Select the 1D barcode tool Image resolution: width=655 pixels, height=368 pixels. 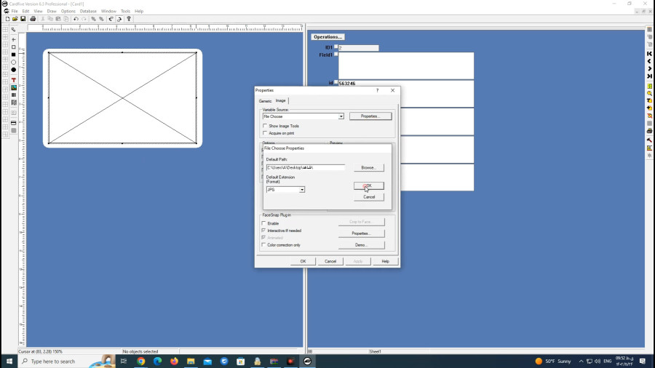[x=13, y=95]
